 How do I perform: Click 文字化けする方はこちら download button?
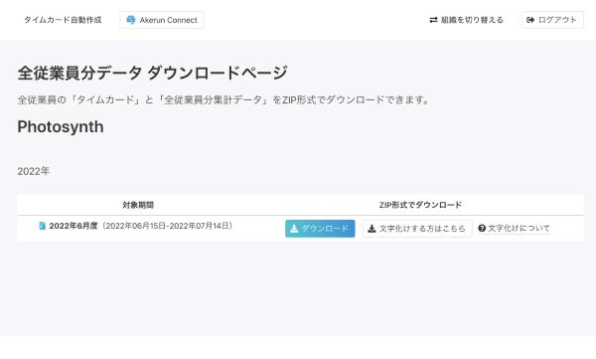417,229
